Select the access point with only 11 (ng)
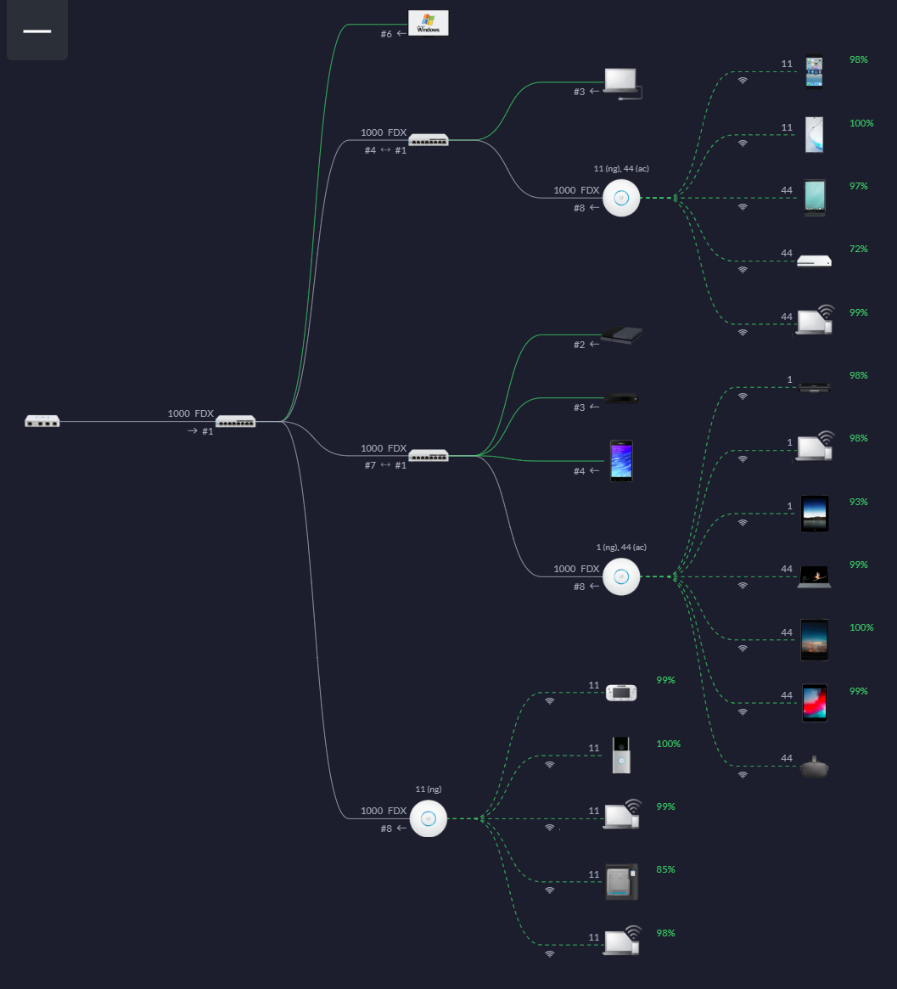This screenshot has width=897, height=989. [429, 818]
